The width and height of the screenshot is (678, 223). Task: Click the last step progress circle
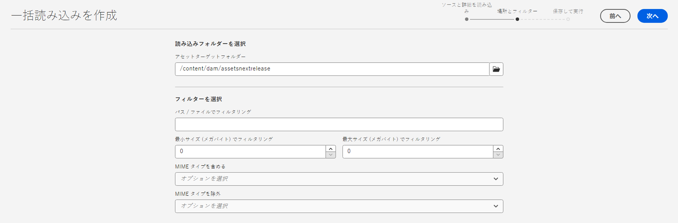[x=568, y=19]
